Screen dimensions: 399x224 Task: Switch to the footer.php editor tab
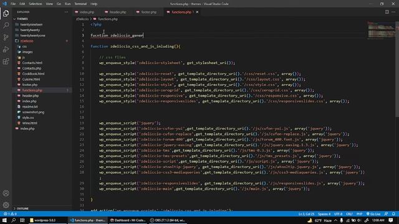(x=148, y=12)
